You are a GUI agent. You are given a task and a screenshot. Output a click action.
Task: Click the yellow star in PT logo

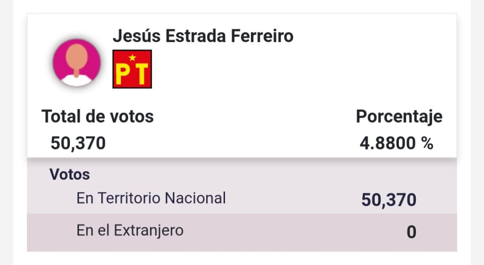pos(132,57)
